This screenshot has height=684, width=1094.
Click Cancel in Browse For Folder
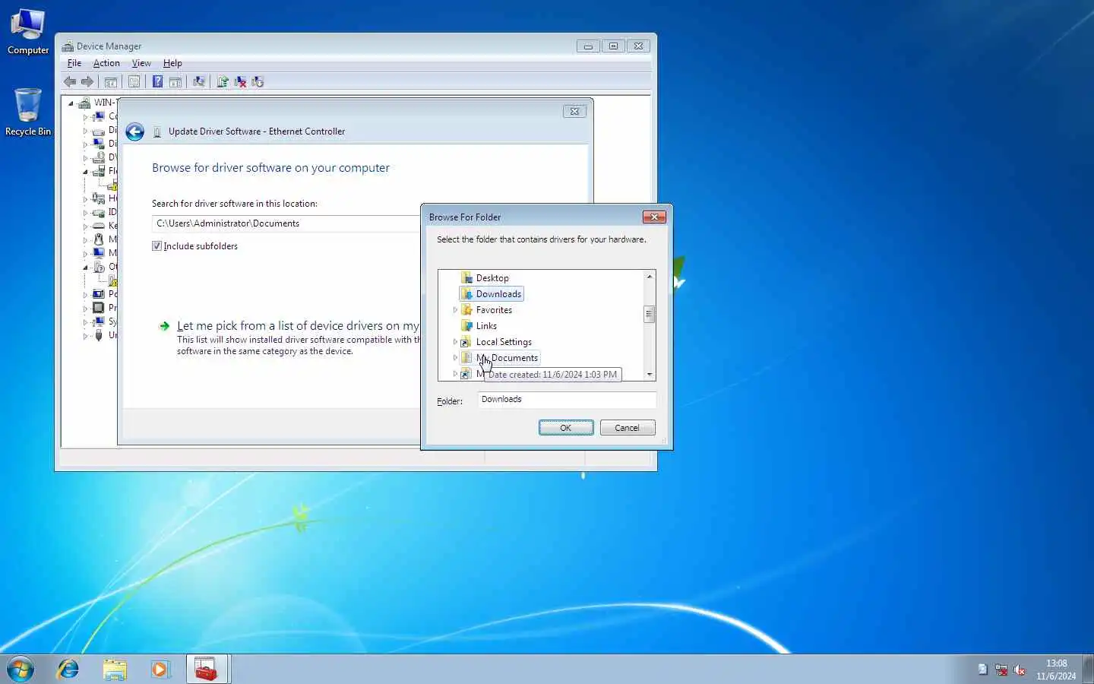pos(628,428)
